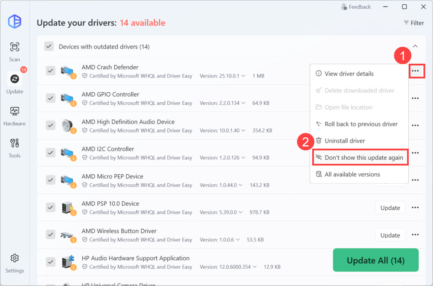Viewport: 433px width, 286px height.
Task: Toggle the AMD I2C Controller checkbox
Action: pos(51,153)
